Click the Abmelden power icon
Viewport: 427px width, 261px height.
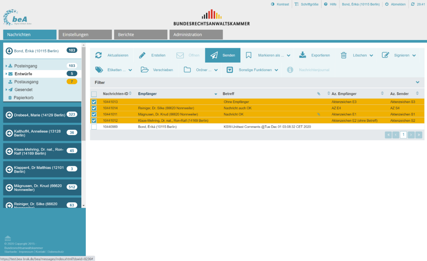[x=387, y=4]
